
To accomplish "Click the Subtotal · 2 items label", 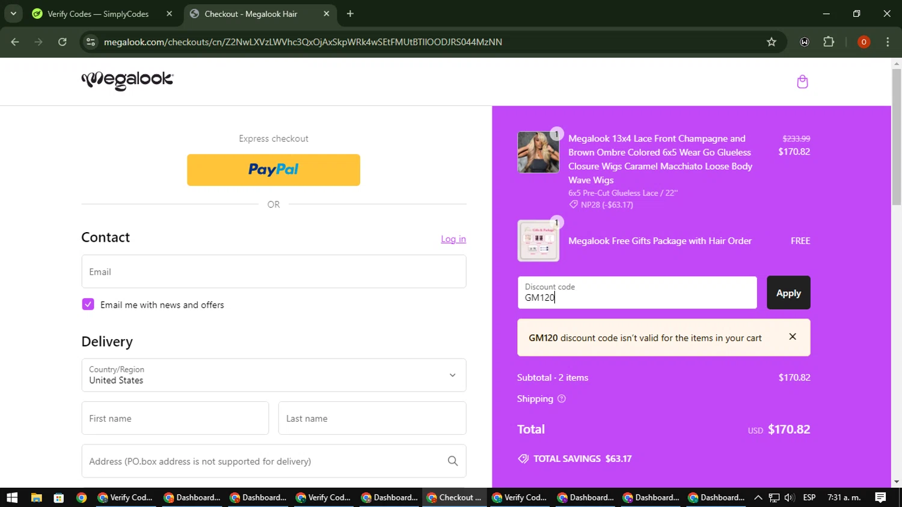I will pyautogui.click(x=553, y=378).
